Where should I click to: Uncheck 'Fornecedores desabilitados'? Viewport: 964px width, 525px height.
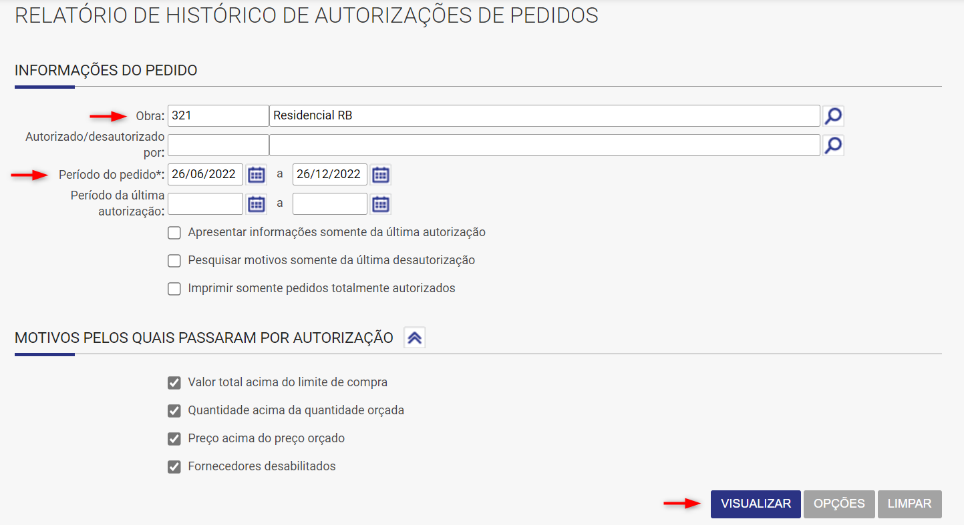coord(174,467)
